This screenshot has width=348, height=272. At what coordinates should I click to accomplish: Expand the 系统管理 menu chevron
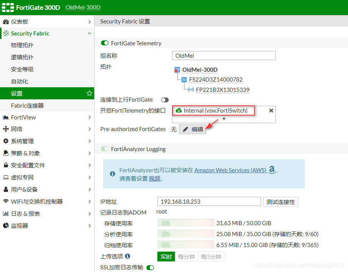(x=90, y=141)
